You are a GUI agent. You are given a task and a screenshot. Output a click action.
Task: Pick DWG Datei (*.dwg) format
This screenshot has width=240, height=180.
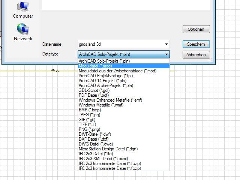click(x=124, y=144)
